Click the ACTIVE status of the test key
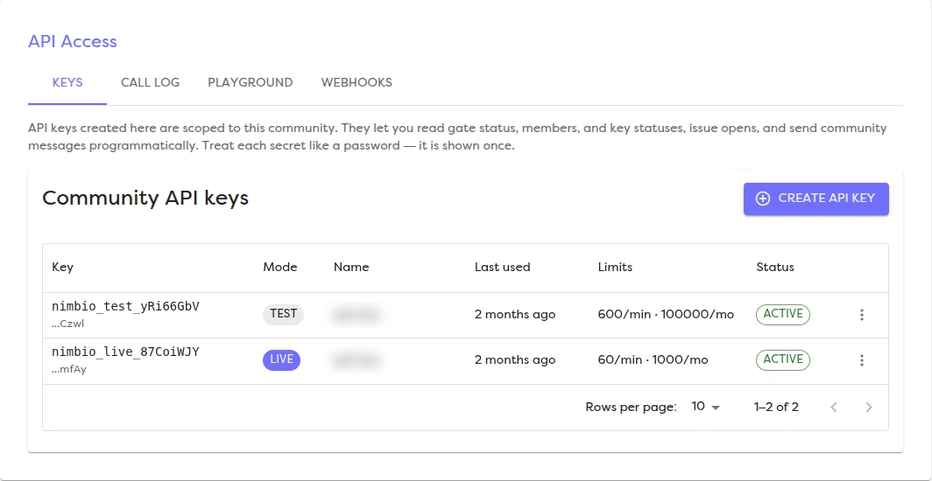 point(783,314)
